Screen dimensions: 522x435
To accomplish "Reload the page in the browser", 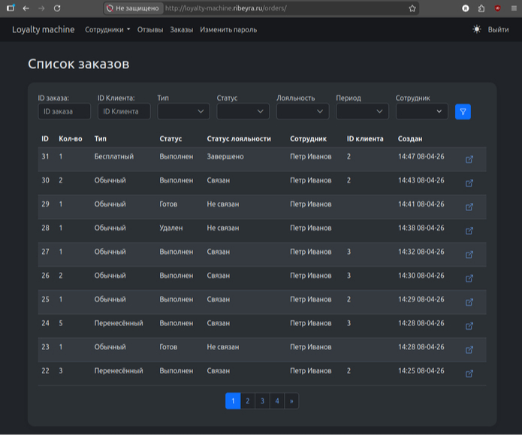I will [57, 8].
